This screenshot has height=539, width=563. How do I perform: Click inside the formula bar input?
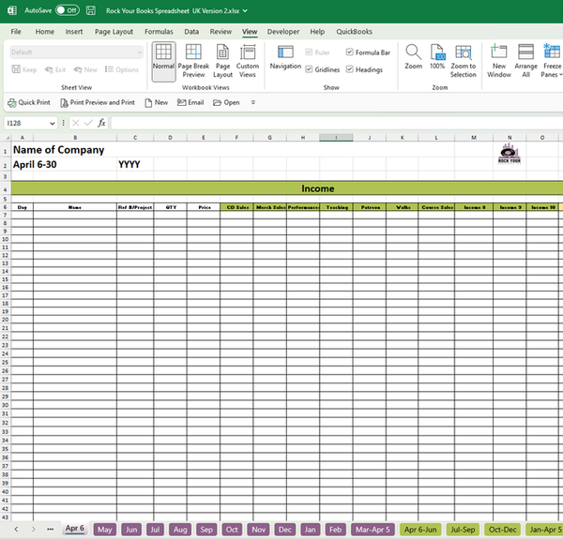tap(328, 123)
